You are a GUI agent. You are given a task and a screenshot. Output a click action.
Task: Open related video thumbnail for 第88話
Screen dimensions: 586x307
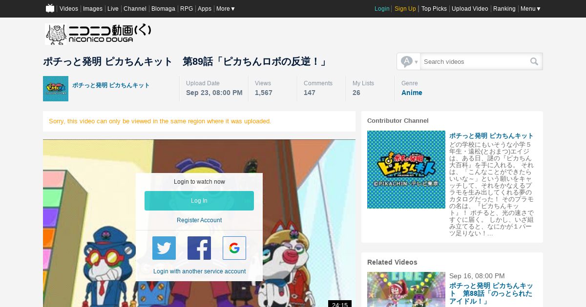coord(406,289)
